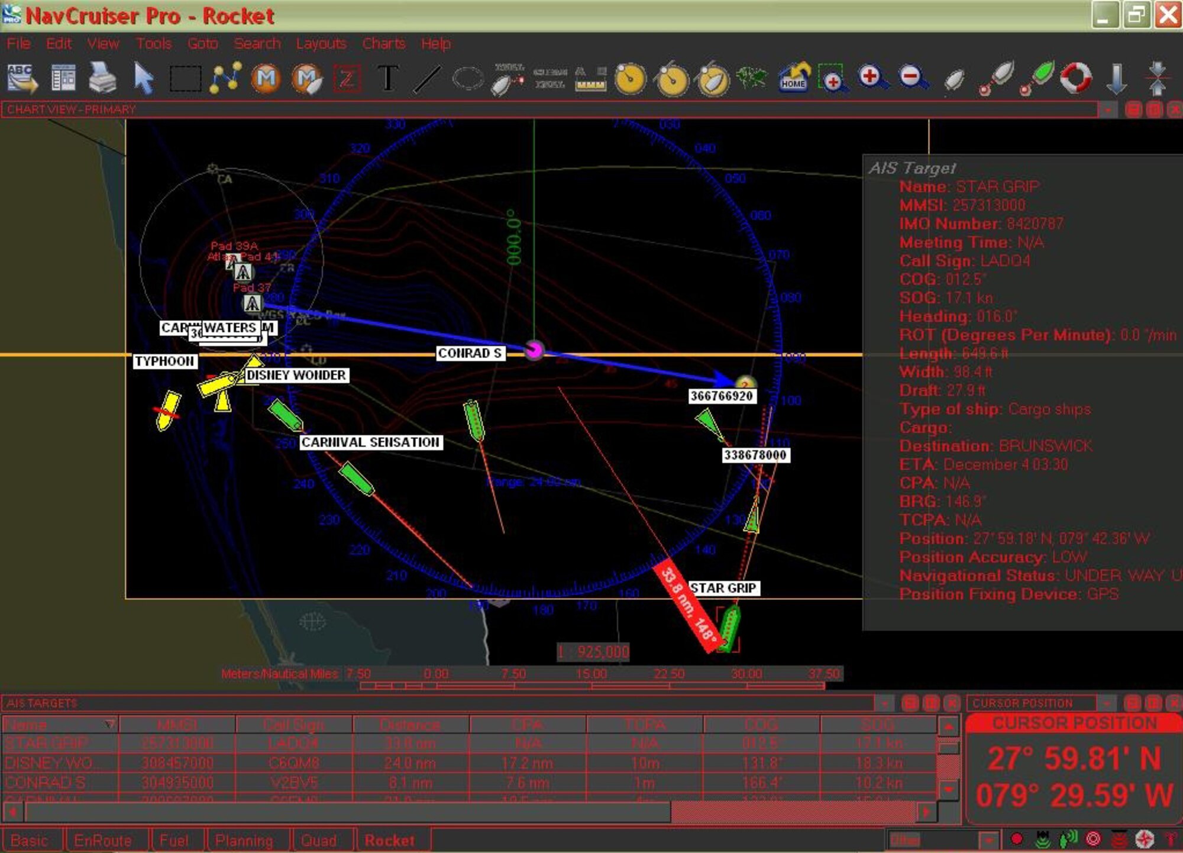Select the CONRAD S row in AIS table
The height and width of the screenshot is (853, 1183).
(x=470, y=783)
